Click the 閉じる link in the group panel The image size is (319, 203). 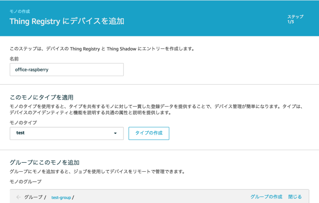pos(295,197)
